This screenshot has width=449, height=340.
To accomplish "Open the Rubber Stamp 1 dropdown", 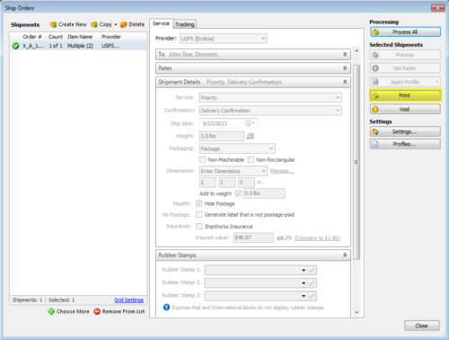I will click(304, 270).
